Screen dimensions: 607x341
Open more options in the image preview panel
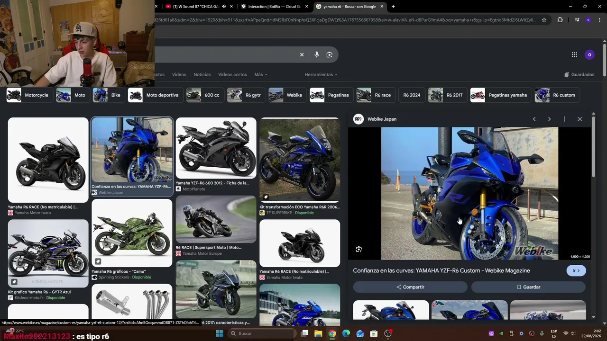tap(564, 119)
